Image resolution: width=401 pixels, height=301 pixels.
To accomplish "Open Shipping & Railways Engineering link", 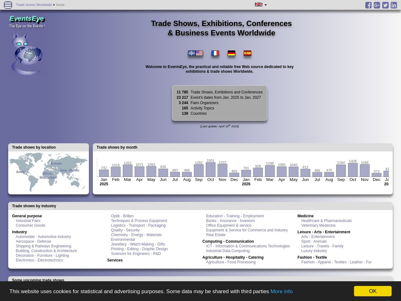I will pos(44,246).
